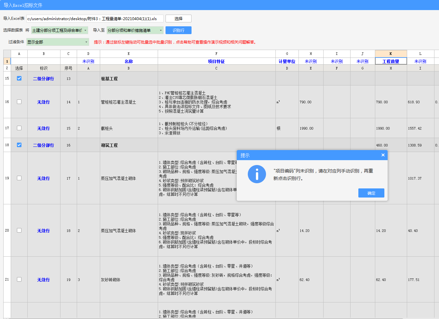Click 二级分部行 label in the 砌筑工程 row

[44, 145]
